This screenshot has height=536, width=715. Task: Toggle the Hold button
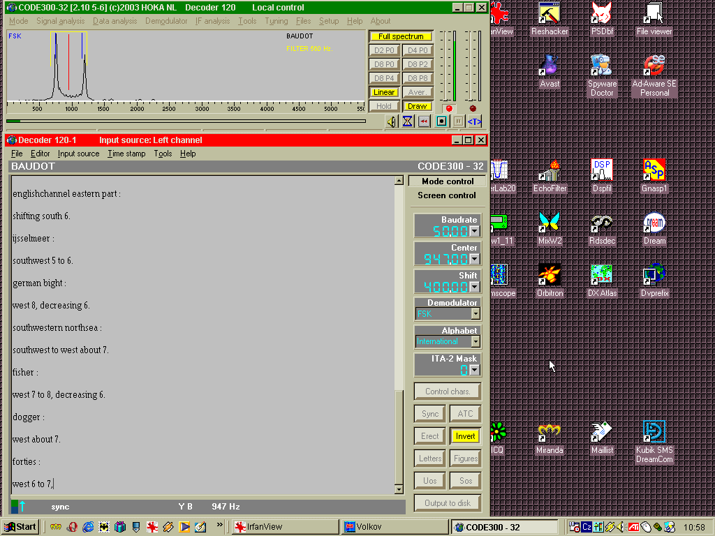384,106
